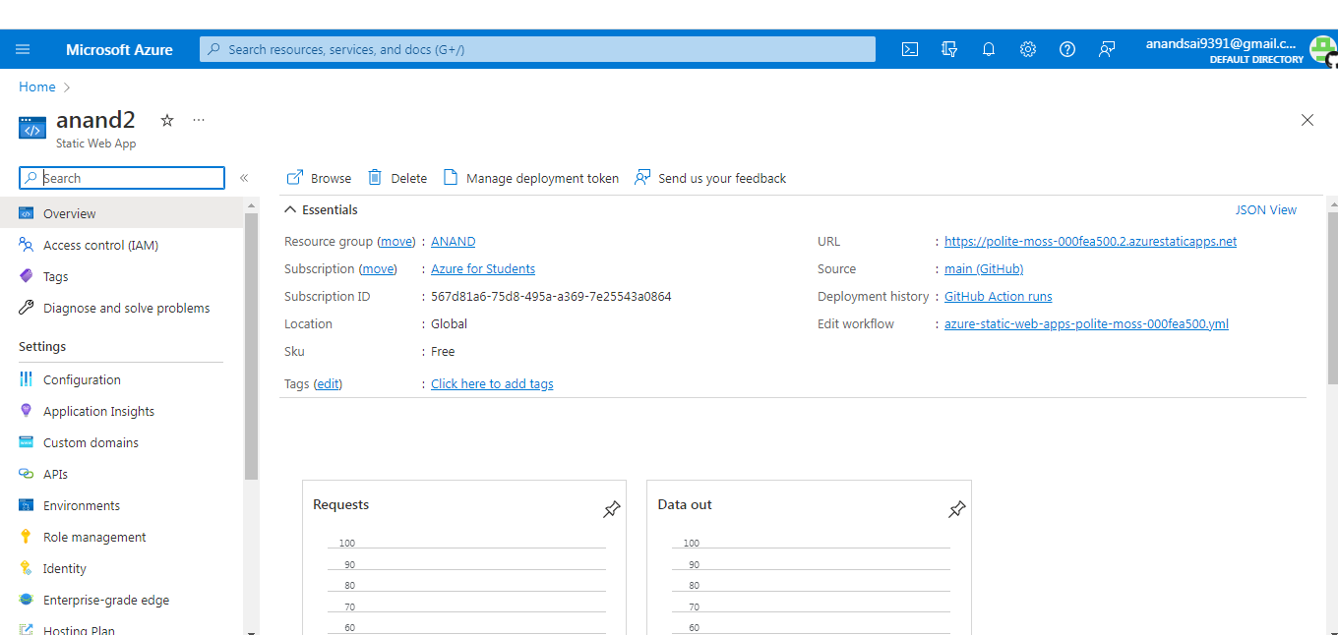Viewport: 1338px width, 635px height.
Task: Pin the Data out chart
Action: click(x=956, y=509)
